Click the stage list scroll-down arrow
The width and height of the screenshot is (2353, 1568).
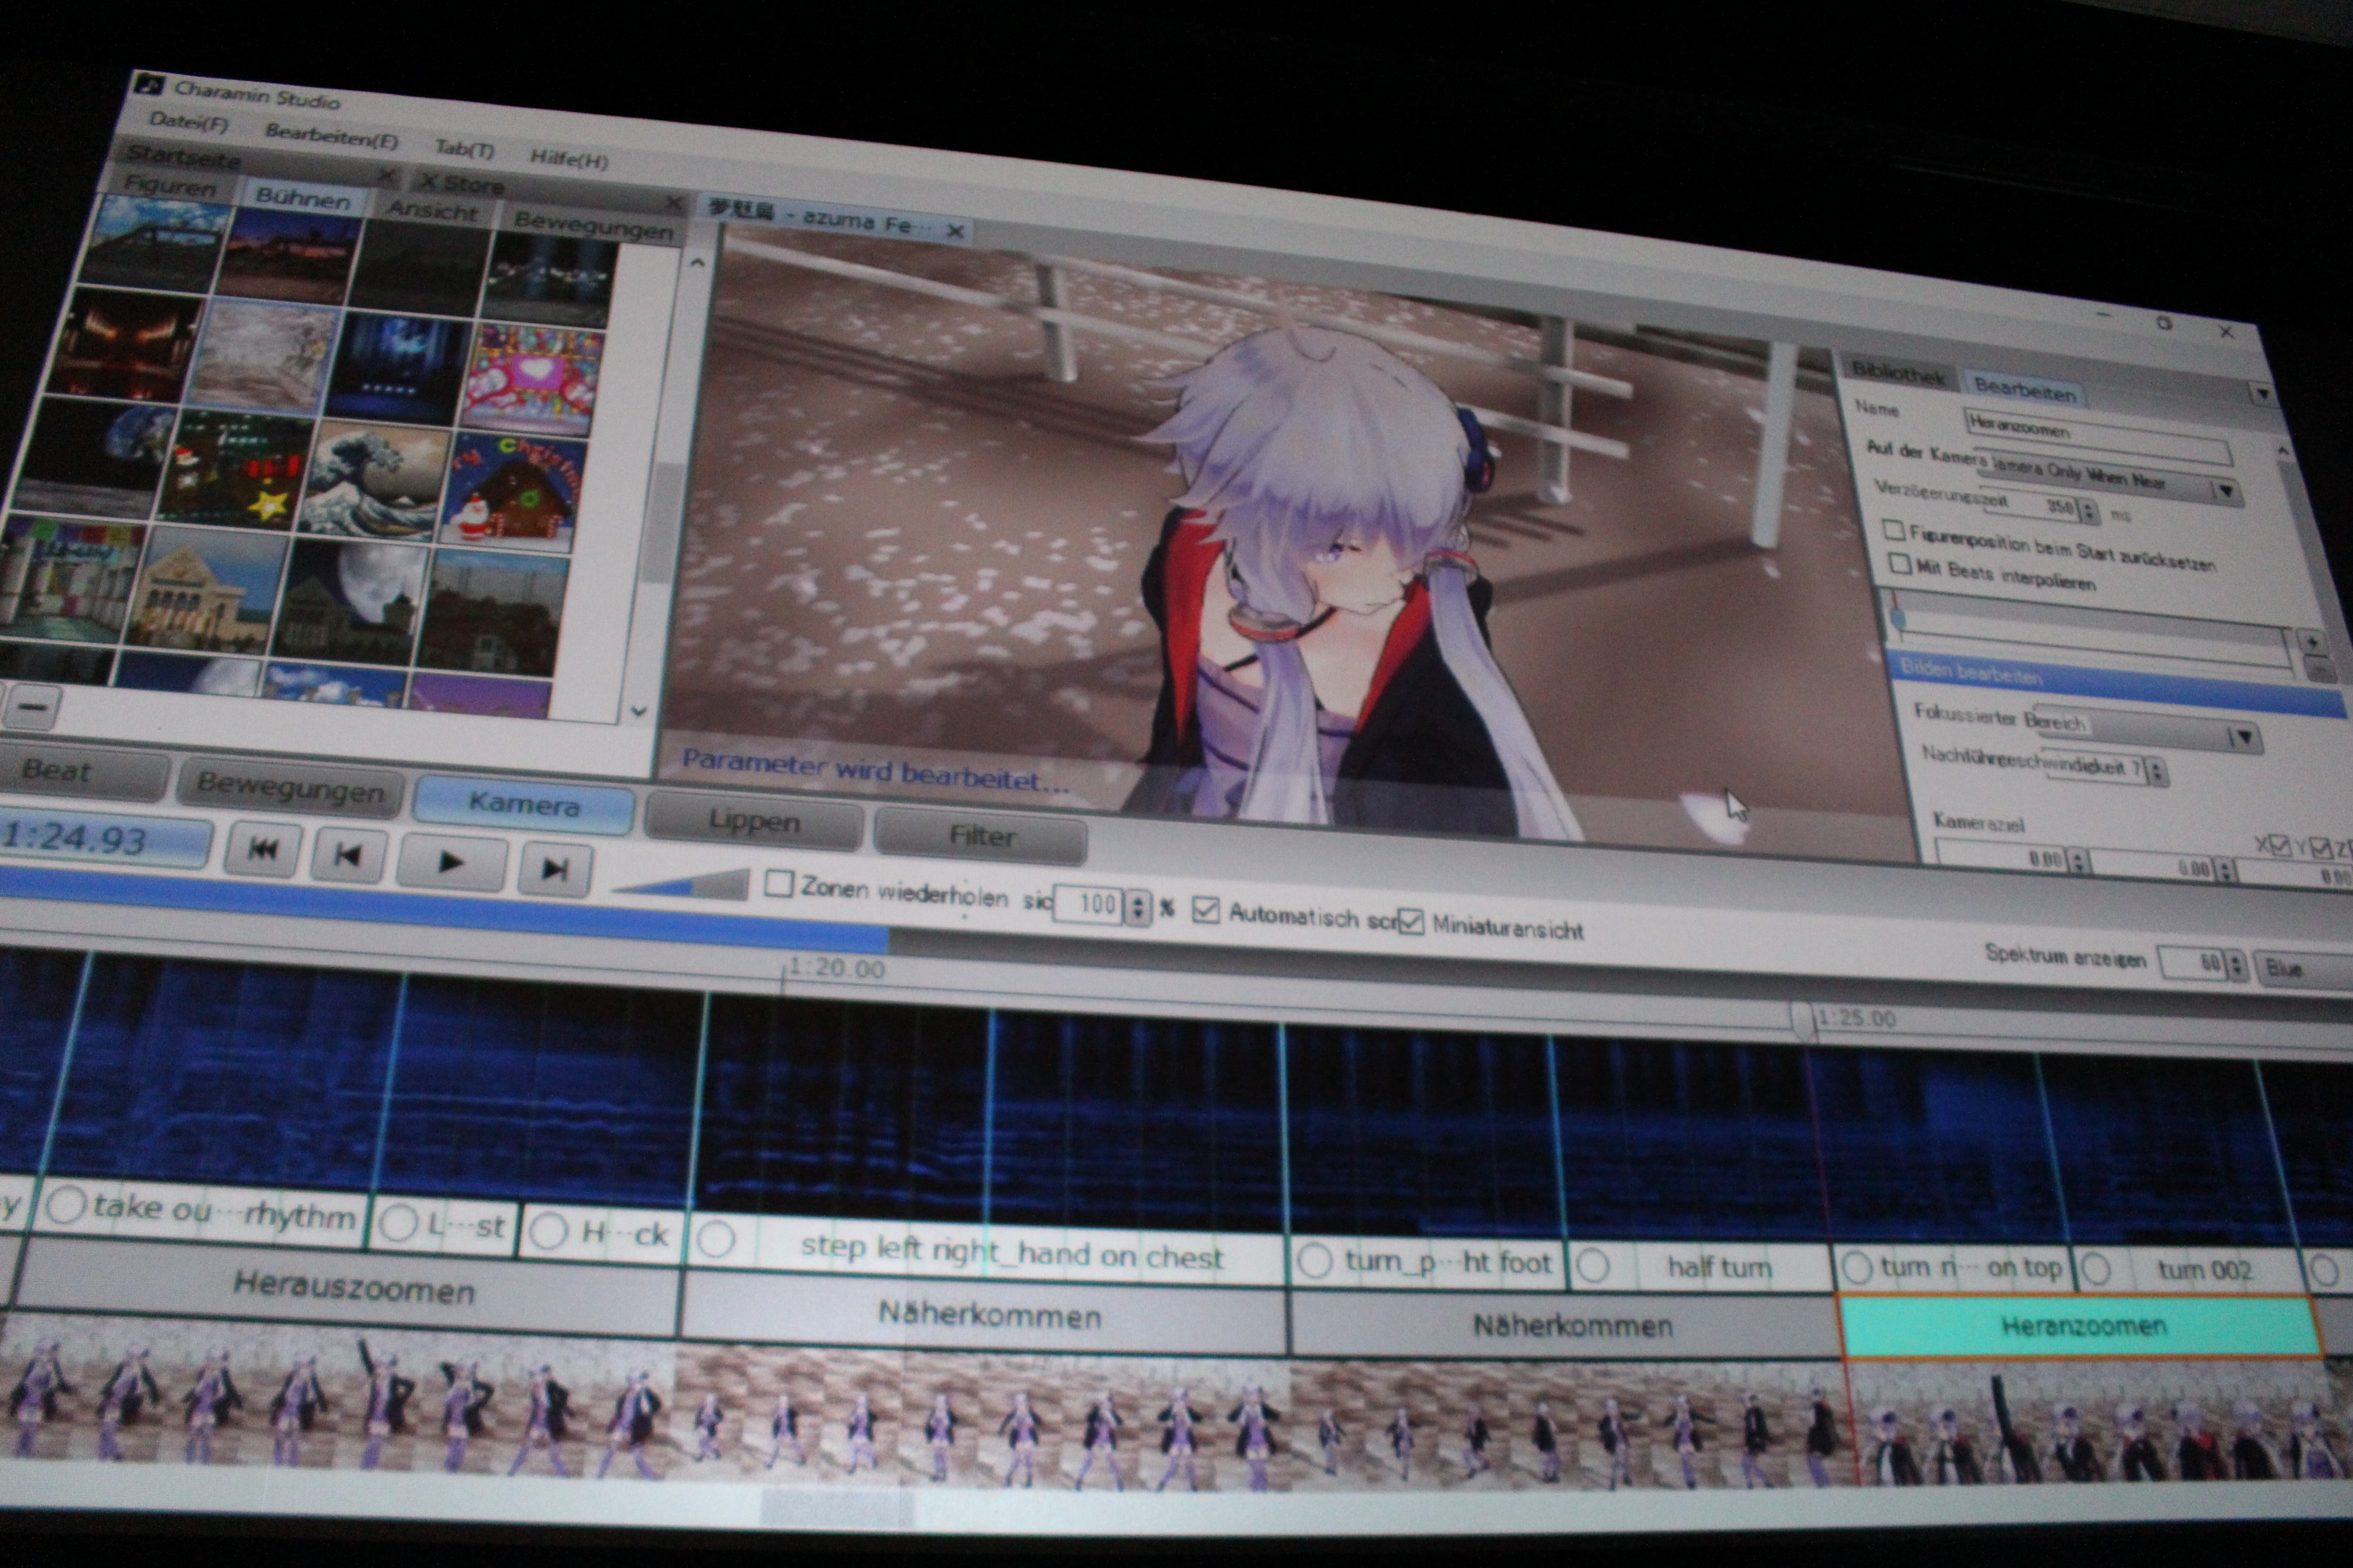[638, 712]
